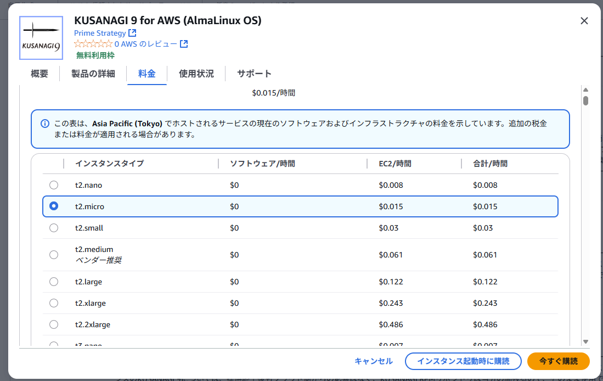The height and width of the screenshot is (381, 603).
Task: Click the vertical scrollbar thumb
Action: 585,101
